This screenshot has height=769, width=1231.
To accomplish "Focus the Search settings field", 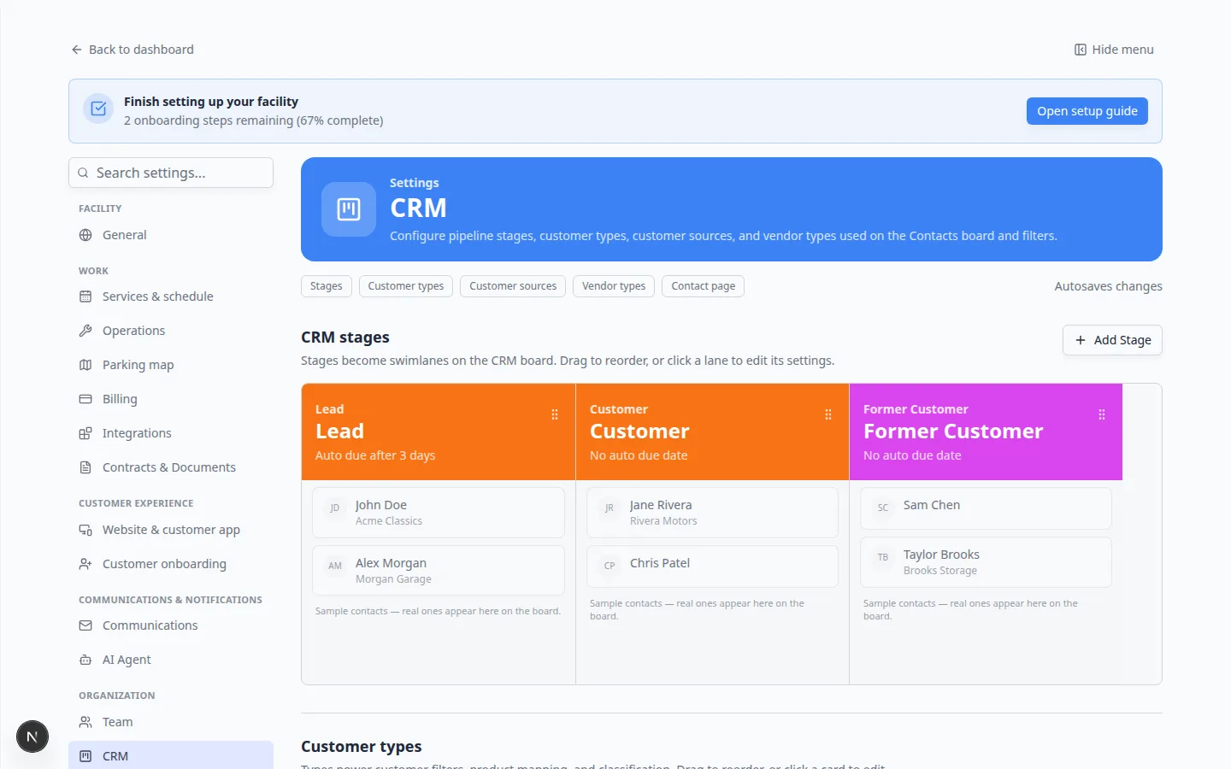I will tap(171, 173).
